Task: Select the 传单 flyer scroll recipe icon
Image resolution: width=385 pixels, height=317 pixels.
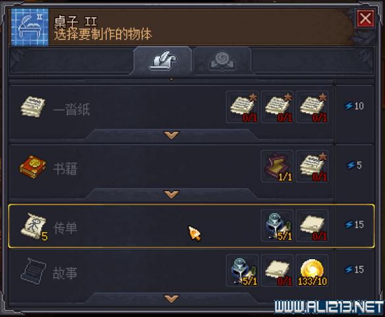Action: click(x=33, y=226)
